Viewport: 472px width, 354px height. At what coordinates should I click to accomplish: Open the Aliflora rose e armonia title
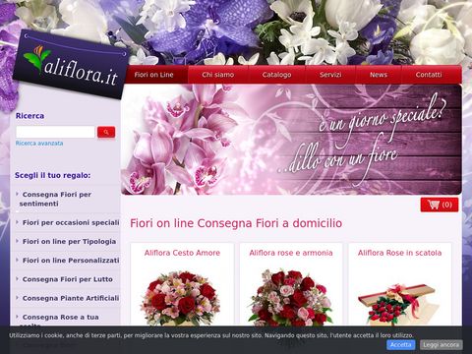tap(291, 253)
